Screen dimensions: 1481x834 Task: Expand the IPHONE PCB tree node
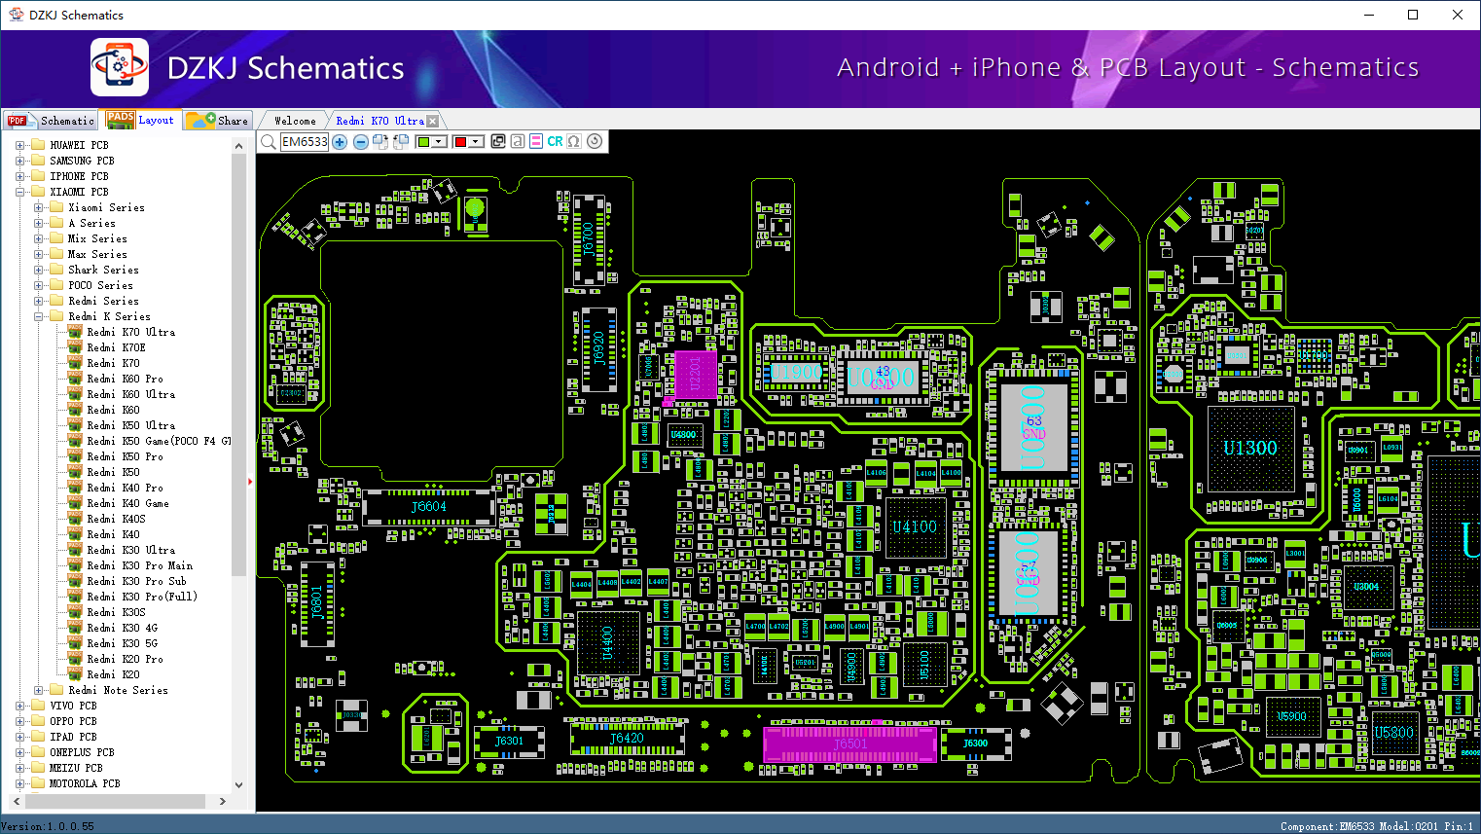[x=19, y=176]
